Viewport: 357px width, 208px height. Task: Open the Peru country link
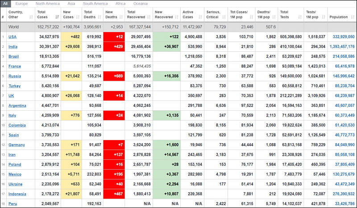click(13, 204)
